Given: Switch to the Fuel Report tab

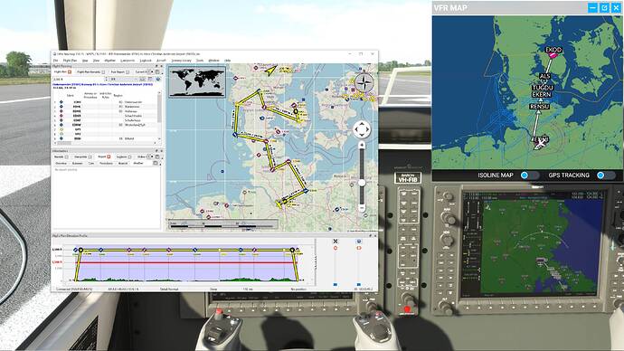Looking at the screenshot, I should point(118,72).
